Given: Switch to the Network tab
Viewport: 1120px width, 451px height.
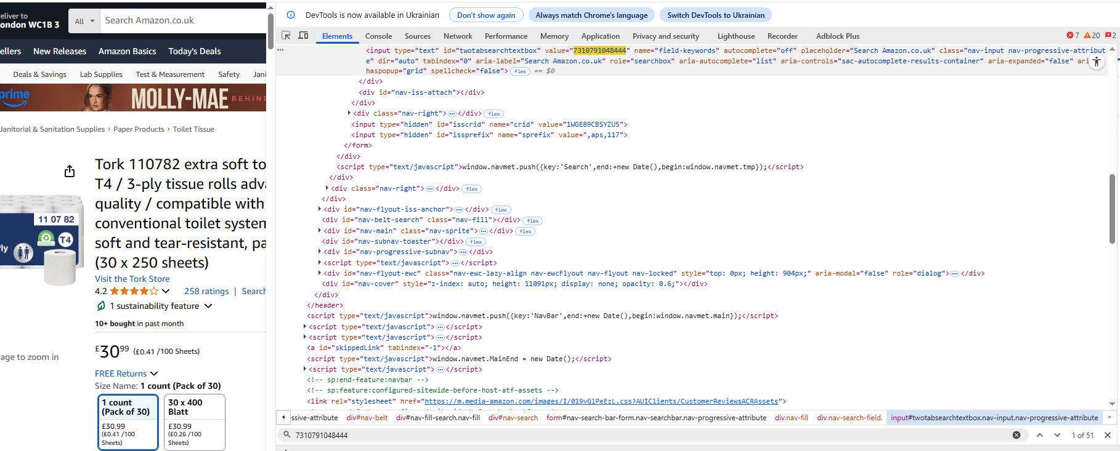Looking at the screenshot, I should tap(458, 36).
